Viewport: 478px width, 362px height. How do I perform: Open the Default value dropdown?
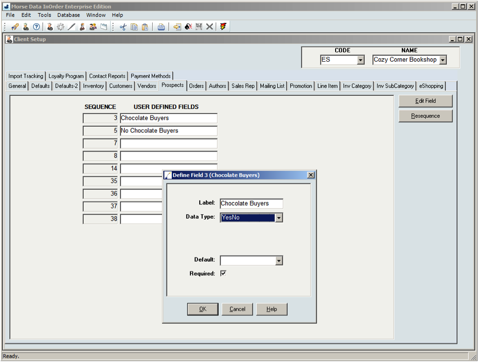[278, 261]
